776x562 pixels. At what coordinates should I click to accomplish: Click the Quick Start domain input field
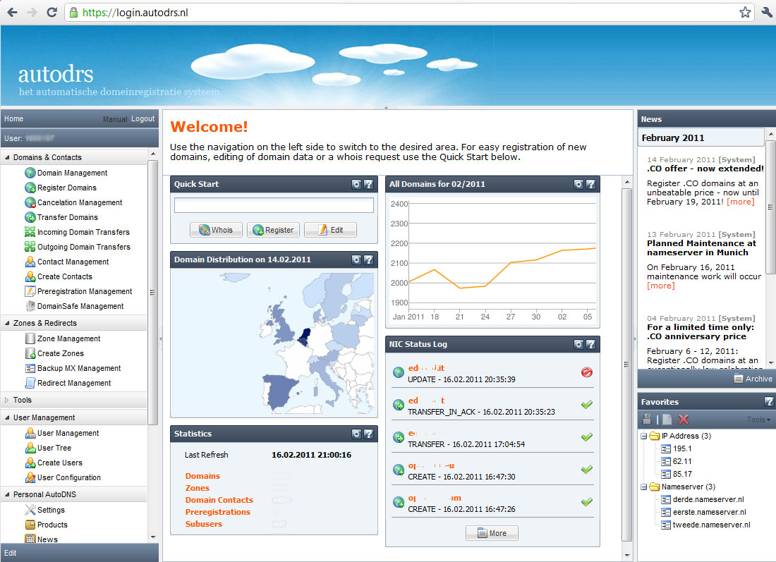[x=274, y=205]
